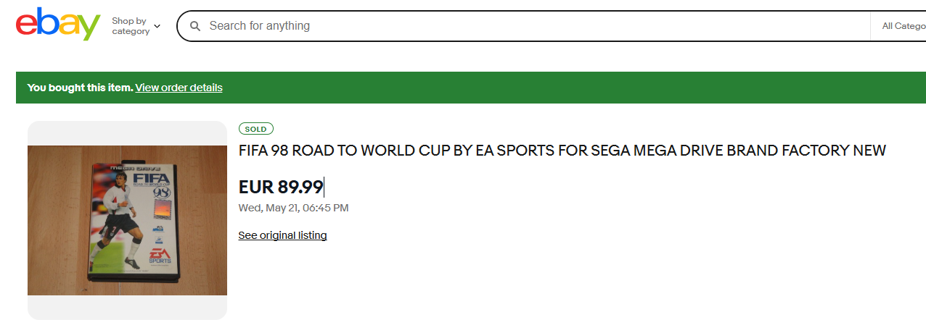Screen dimensions: 926x333
Task: Click the magnifying glass search icon
Action: (195, 26)
